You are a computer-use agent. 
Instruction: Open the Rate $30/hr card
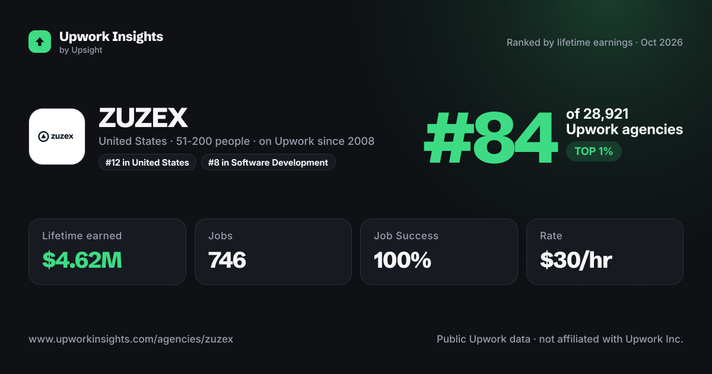pos(605,252)
